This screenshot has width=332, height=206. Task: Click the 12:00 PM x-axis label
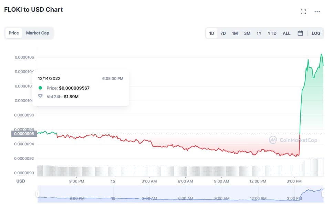(258, 181)
